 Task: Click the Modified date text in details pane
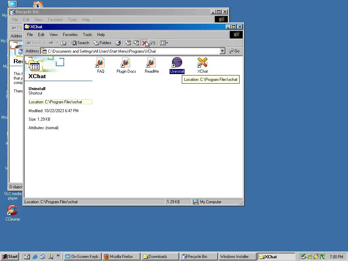coord(53,111)
